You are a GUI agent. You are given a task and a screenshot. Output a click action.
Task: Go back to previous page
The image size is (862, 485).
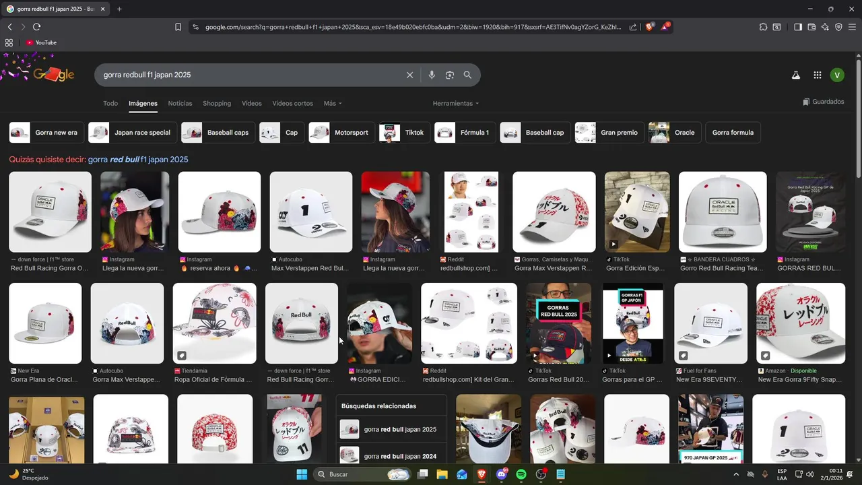(x=10, y=27)
